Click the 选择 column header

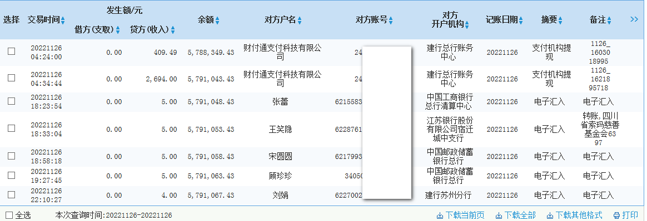tap(12, 20)
